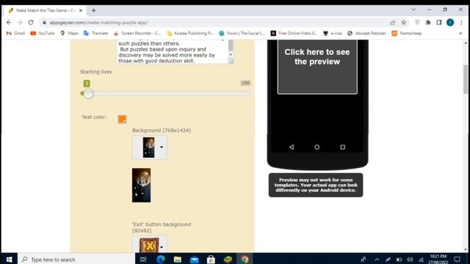Screen dimensions: 470x264
Task: Toggle the browser side panel icon
Action: click(x=439, y=23)
